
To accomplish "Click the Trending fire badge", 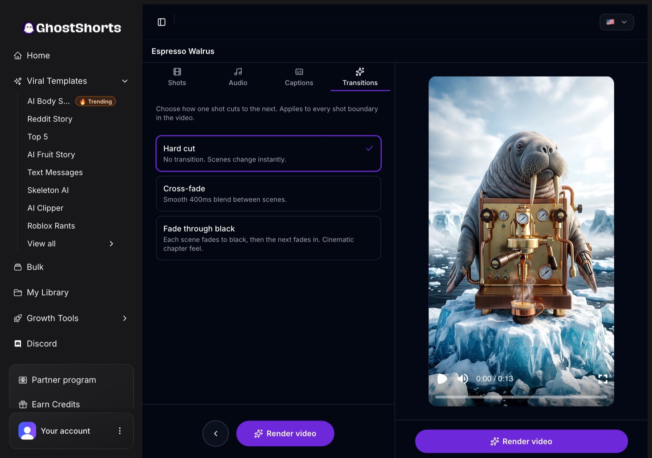I will pos(96,101).
